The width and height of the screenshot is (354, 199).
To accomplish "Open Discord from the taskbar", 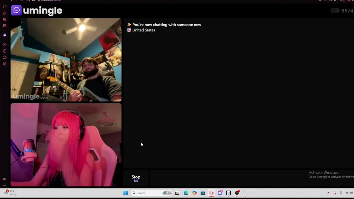I will point(220,193).
